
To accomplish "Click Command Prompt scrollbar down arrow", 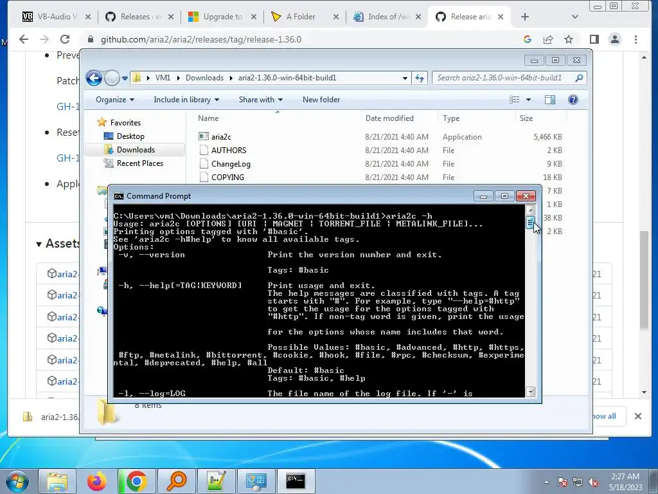I will point(530,392).
